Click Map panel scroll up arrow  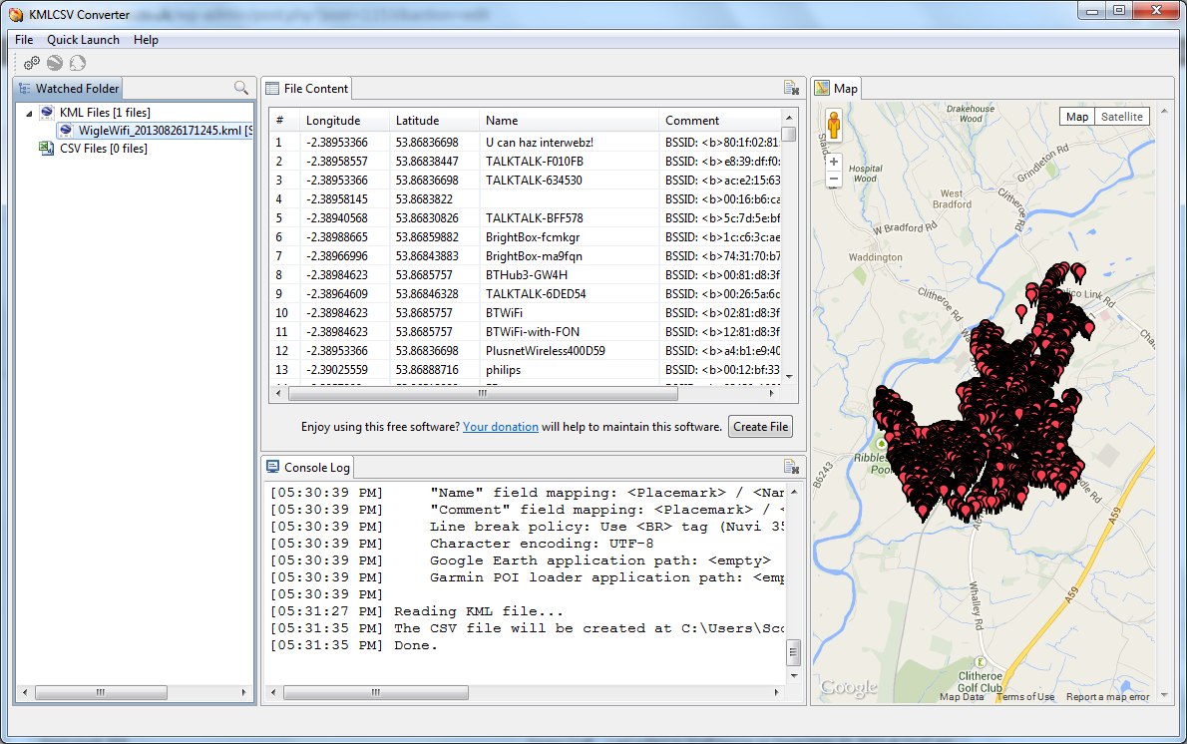[1164, 112]
